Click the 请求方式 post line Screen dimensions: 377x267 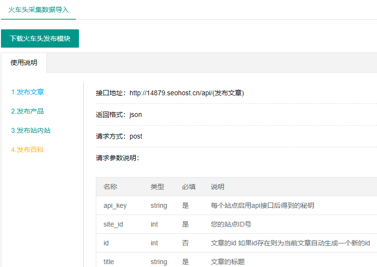[x=119, y=136]
